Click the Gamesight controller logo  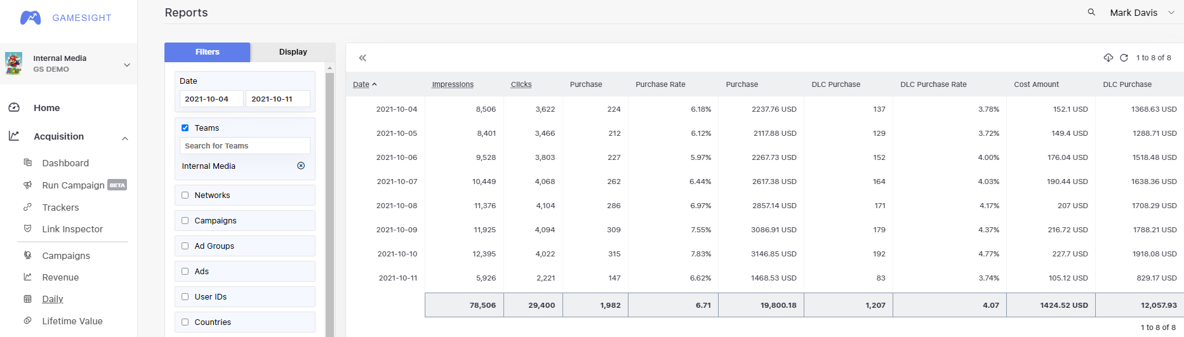coord(30,18)
